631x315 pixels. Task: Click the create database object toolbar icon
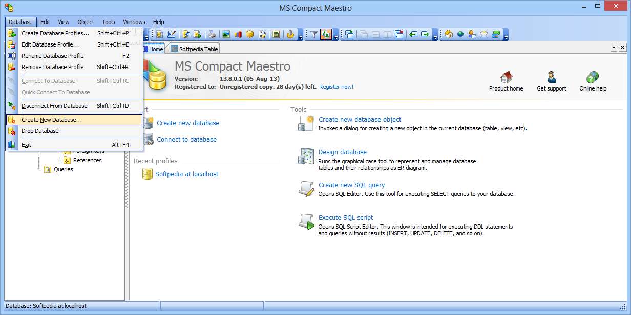[x=159, y=34]
